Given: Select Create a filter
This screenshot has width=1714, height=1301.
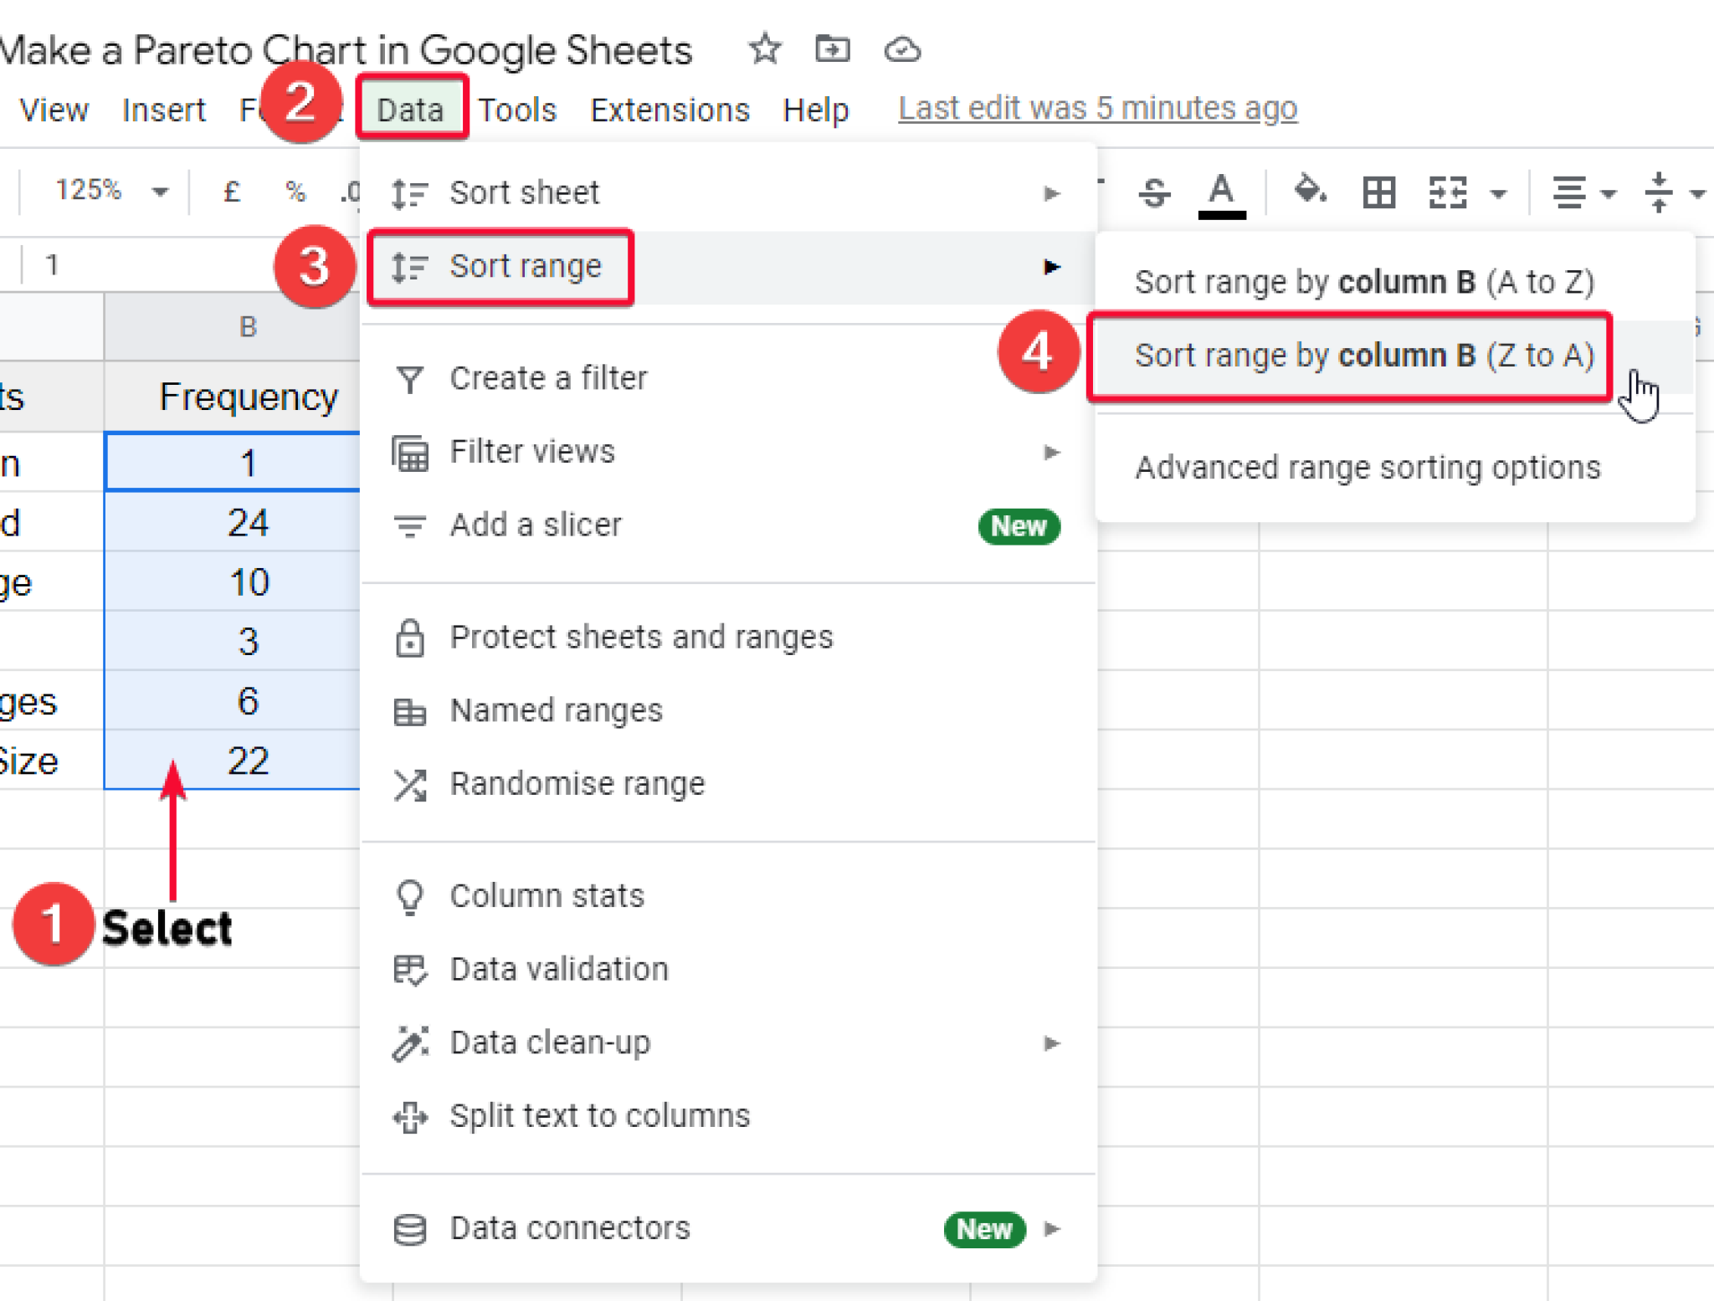Looking at the screenshot, I should [728, 379].
